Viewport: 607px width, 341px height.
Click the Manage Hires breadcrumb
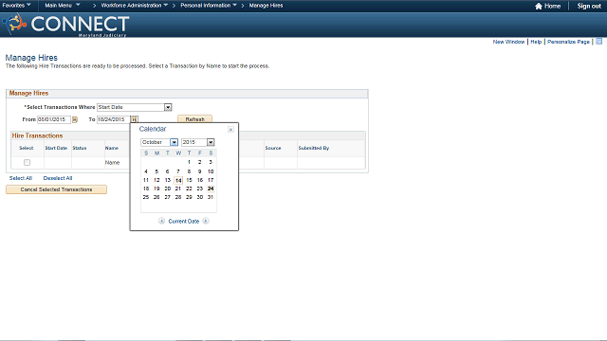click(266, 6)
